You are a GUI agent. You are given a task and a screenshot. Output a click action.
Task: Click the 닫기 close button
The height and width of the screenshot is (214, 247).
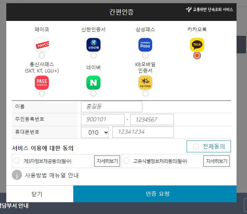40,194
